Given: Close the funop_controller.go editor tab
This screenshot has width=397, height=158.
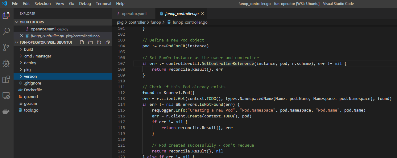Looking at the screenshot, I should [202, 14].
